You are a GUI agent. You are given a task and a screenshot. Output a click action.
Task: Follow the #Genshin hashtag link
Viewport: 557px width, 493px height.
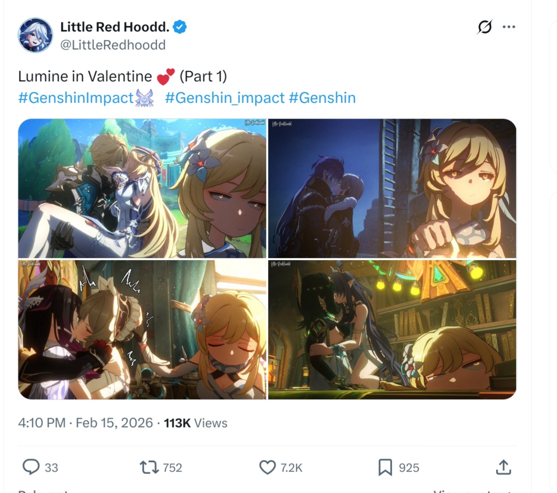[x=322, y=98]
